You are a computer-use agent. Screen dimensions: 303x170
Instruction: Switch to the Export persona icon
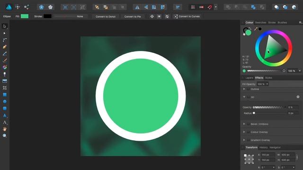click(x=27, y=7)
